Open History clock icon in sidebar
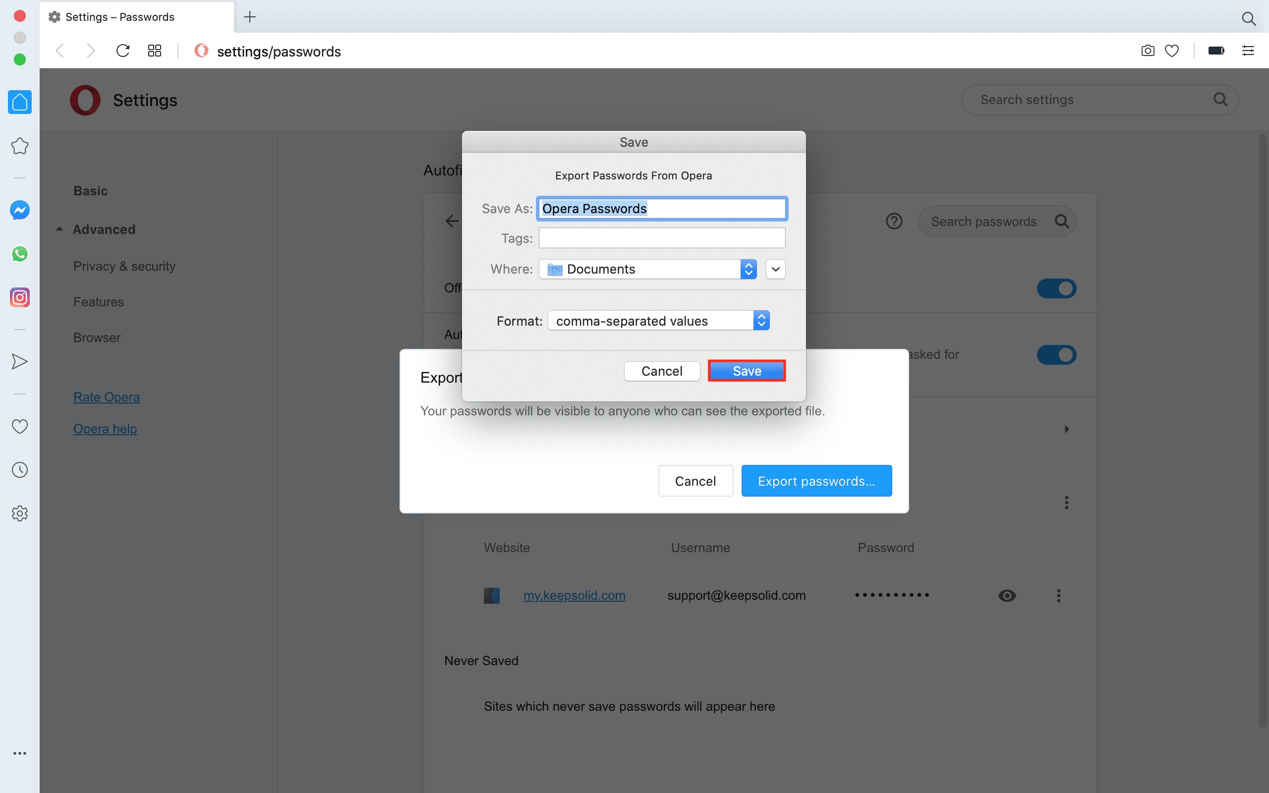The width and height of the screenshot is (1269, 793). (x=19, y=470)
